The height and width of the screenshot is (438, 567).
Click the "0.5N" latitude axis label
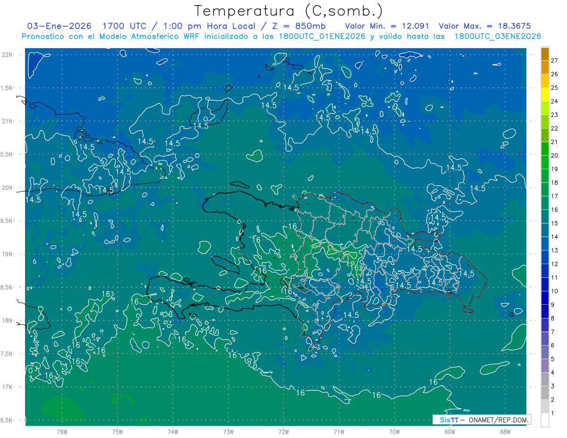pos(7,155)
